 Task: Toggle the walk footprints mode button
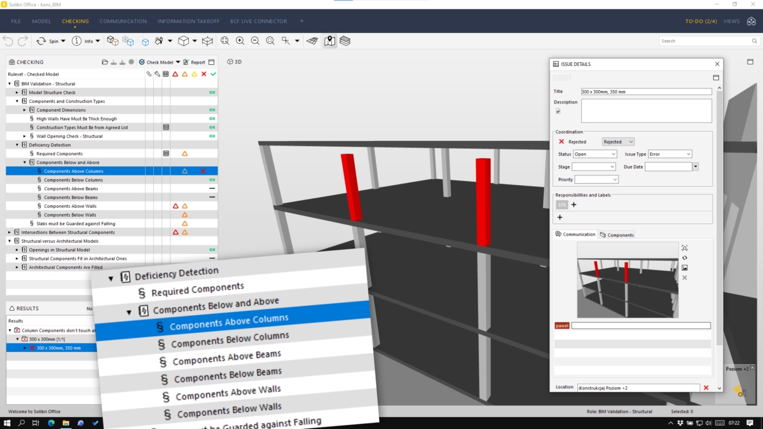coord(158,41)
